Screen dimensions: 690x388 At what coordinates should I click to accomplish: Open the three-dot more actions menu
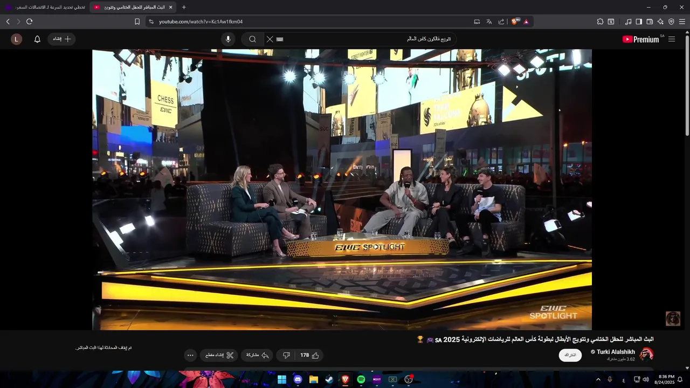click(x=190, y=355)
